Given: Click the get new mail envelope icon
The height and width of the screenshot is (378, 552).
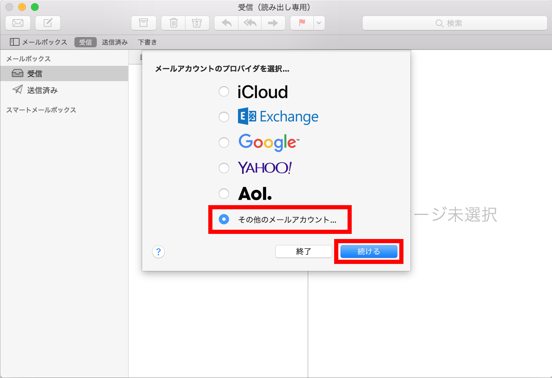Looking at the screenshot, I should (x=18, y=23).
